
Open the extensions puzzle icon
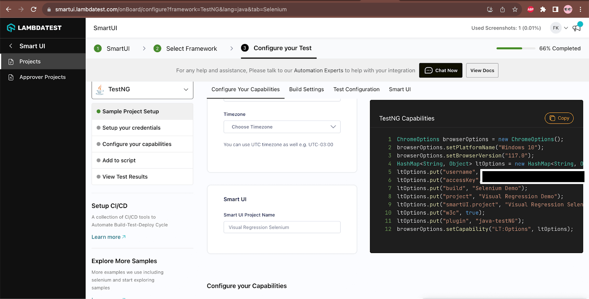pyautogui.click(x=543, y=10)
